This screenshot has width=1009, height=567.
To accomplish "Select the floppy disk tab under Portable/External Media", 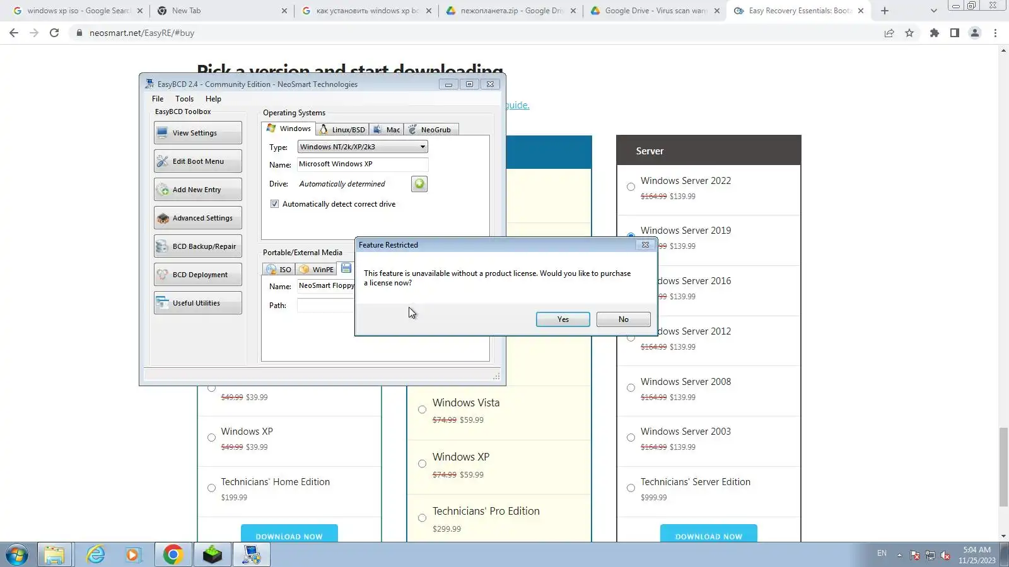I will (346, 269).
